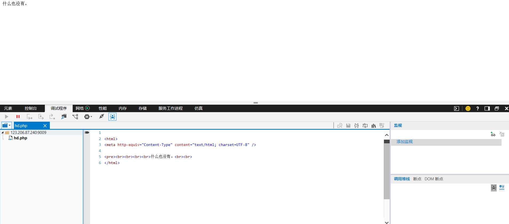Screen dimensions: 509x224
Task: Open the 性能 tab
Action: [x=103, y=108]
